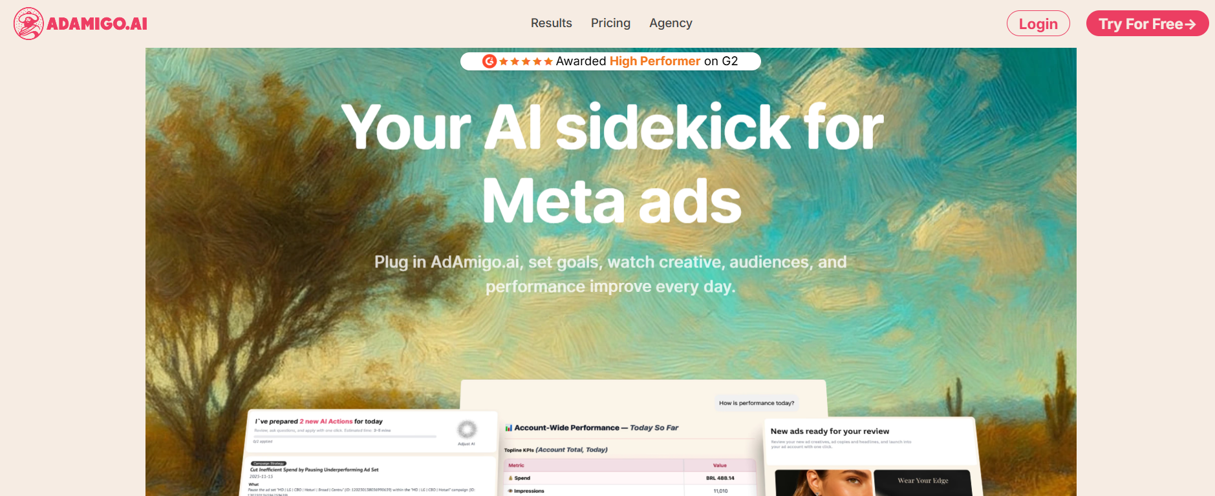Click the AdAmigo cowboy logo icon

click(28, 24)
